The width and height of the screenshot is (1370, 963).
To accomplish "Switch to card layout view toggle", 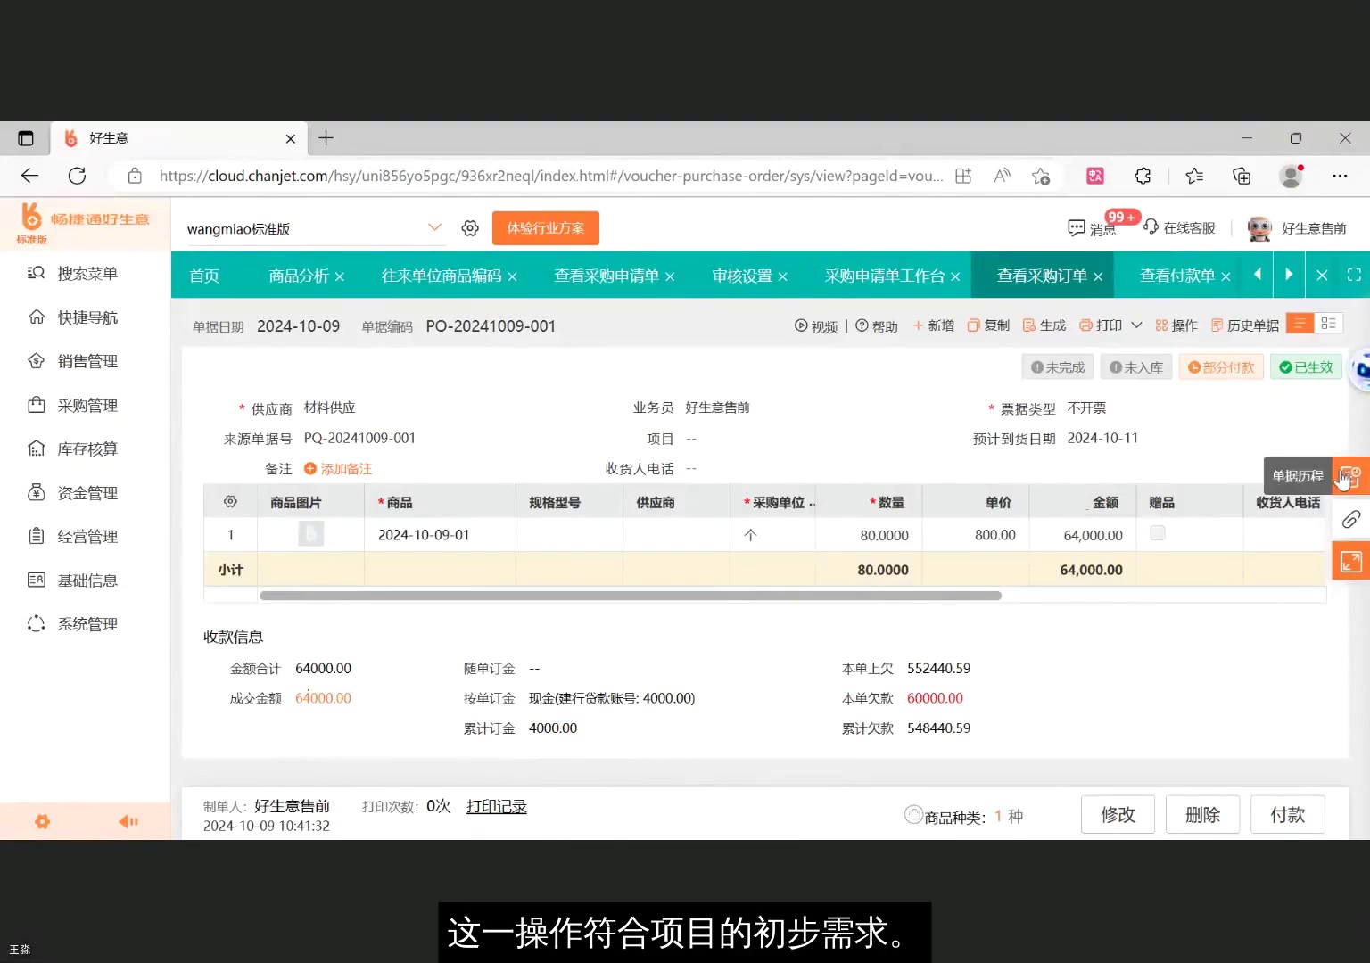I will coord(1329,324).
